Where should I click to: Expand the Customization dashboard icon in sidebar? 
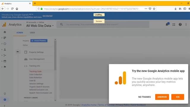[5, 38]
